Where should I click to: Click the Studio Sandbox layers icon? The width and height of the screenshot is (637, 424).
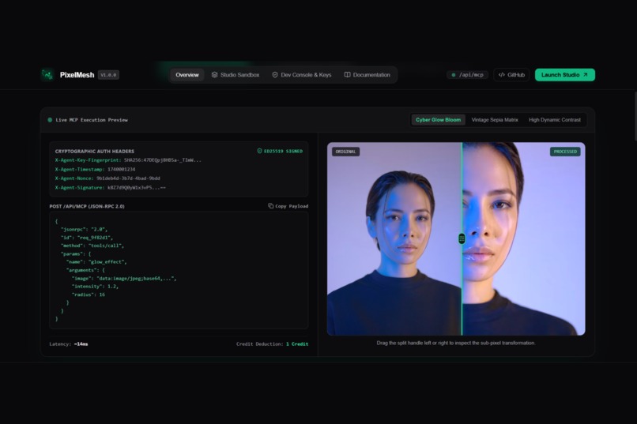214,75
